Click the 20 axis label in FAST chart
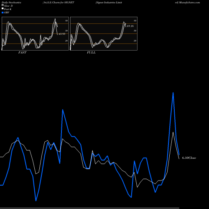Screen dimensions: 209x209 66,41
